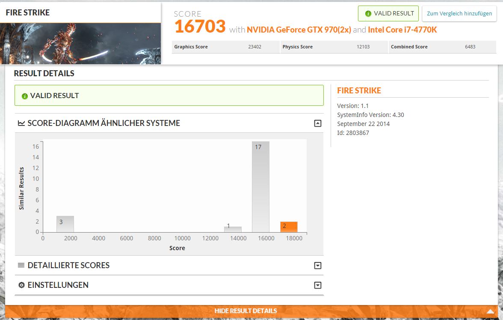503x320 pixels.
Task: Click the FIRE STRIKE orange heading on right
Action: coord(359,91)
